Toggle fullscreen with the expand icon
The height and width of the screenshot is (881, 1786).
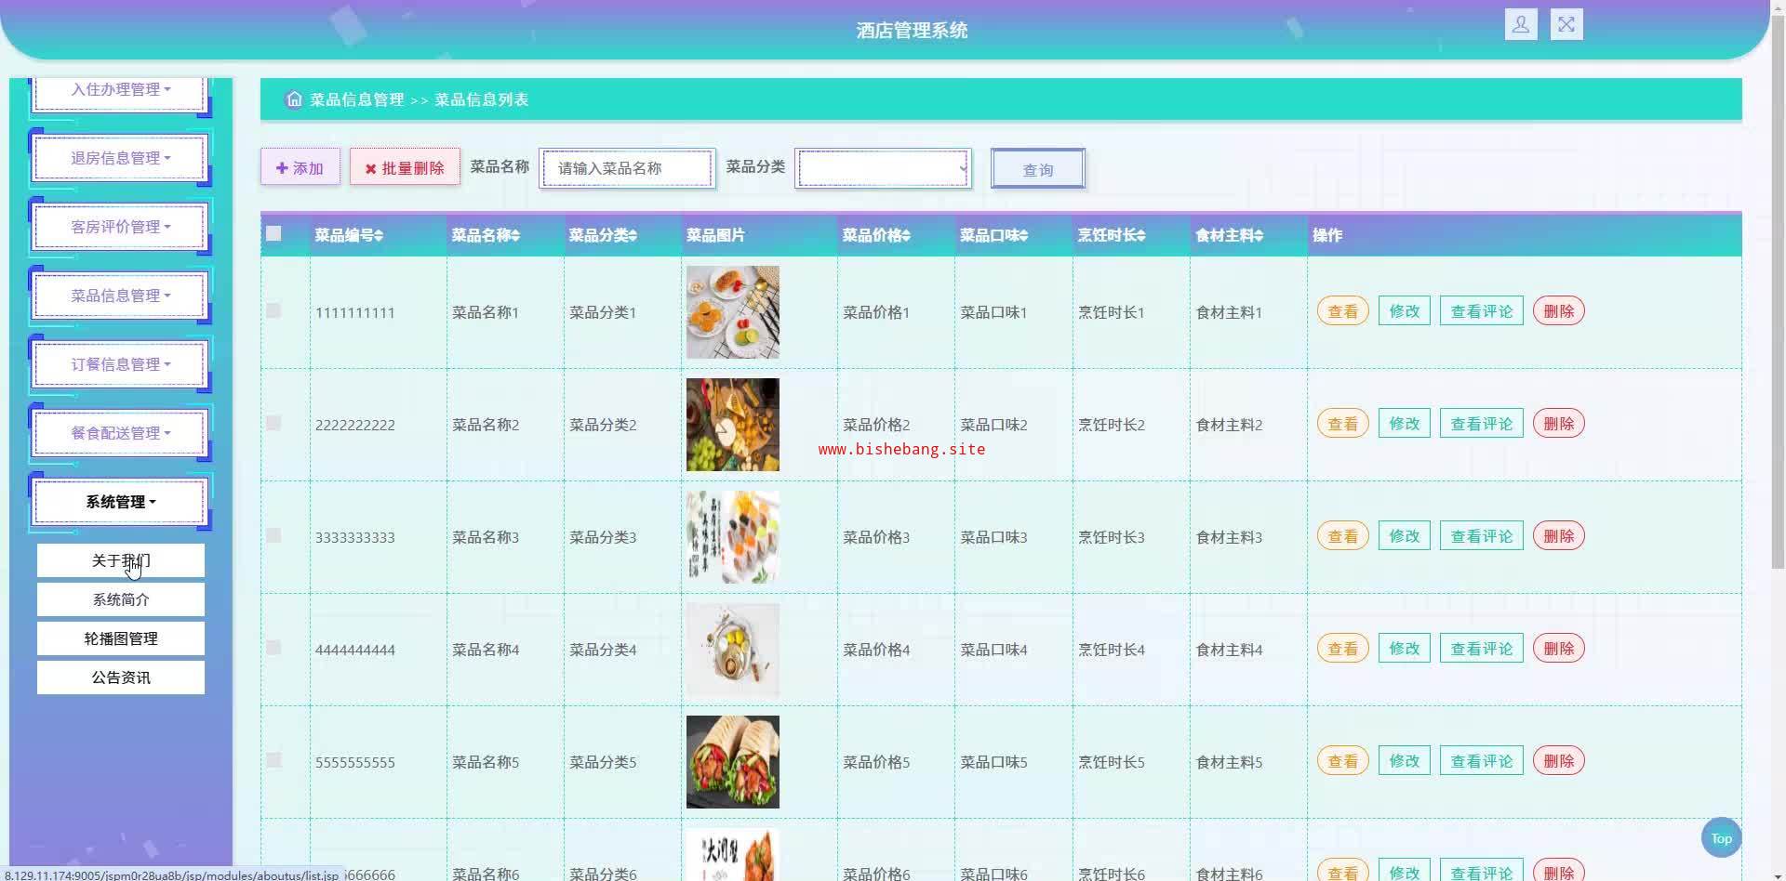tap(1566, 24)
